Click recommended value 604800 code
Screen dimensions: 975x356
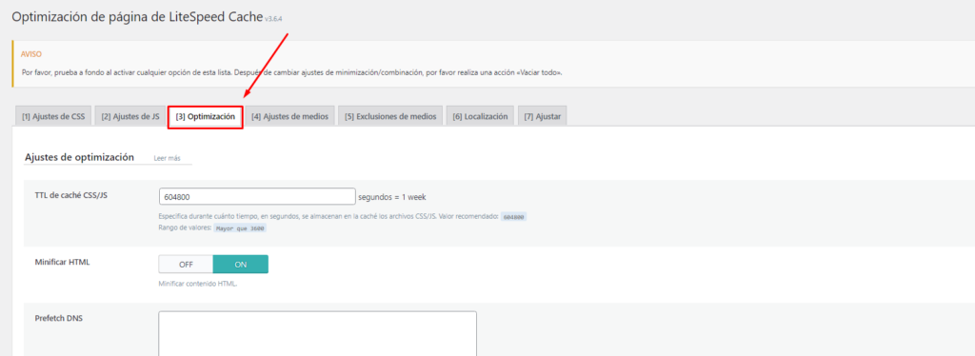pyautogui.click(x=514, y=217)
